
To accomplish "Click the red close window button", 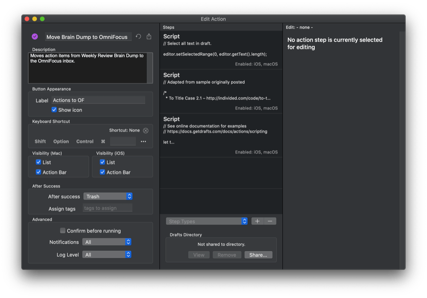I will [x=27, y=19].
